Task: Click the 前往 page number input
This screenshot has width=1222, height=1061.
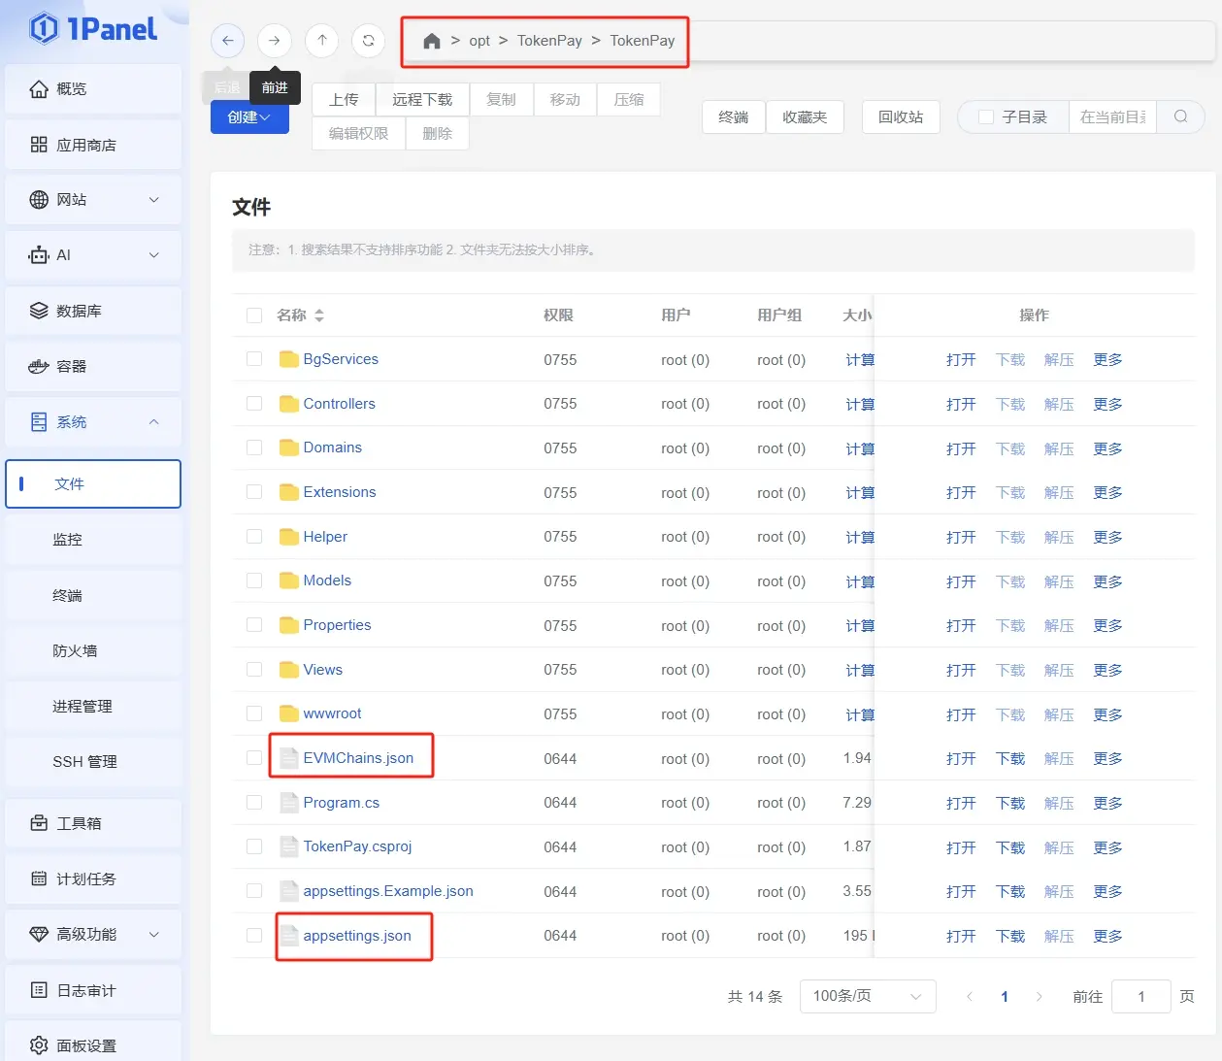Action: (1141, 997)
